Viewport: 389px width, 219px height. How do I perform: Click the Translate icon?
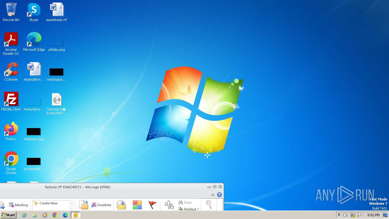tap(169, 205)
